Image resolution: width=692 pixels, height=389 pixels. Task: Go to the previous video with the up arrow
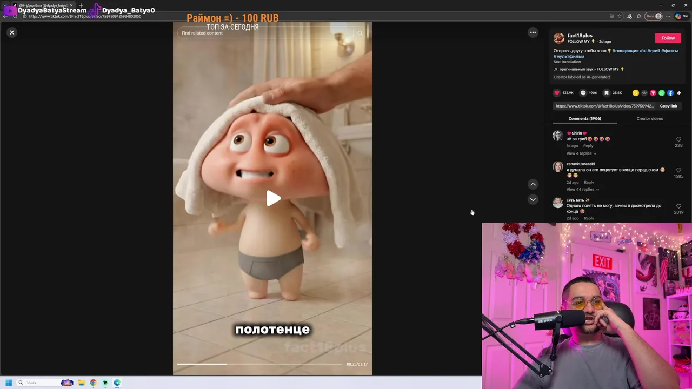[533, 184]
